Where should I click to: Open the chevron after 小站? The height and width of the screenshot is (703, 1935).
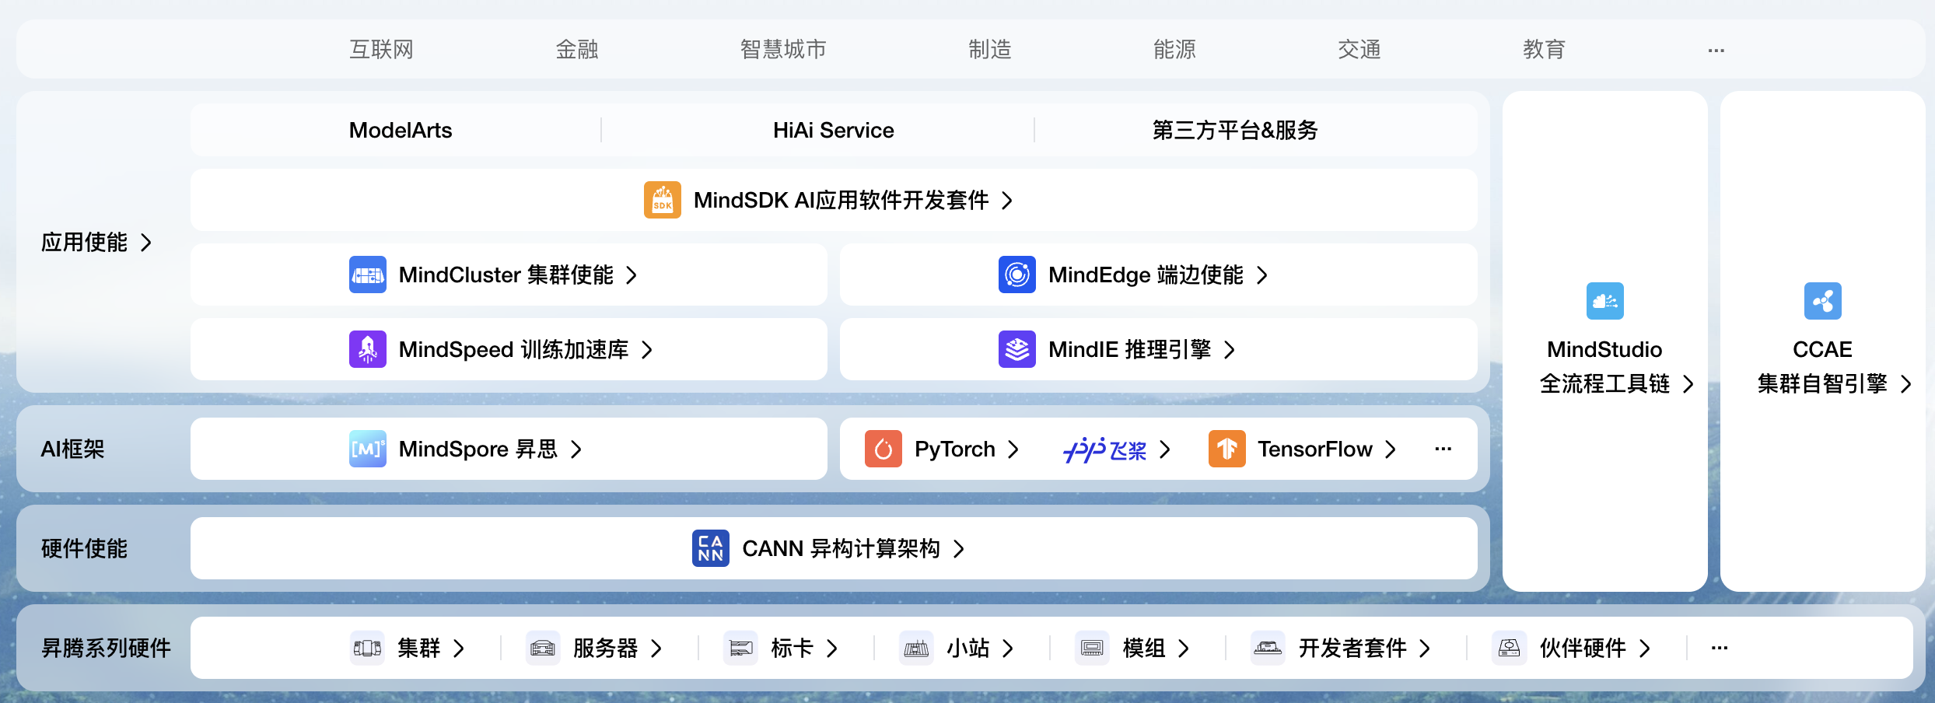tap(1008, 649)
